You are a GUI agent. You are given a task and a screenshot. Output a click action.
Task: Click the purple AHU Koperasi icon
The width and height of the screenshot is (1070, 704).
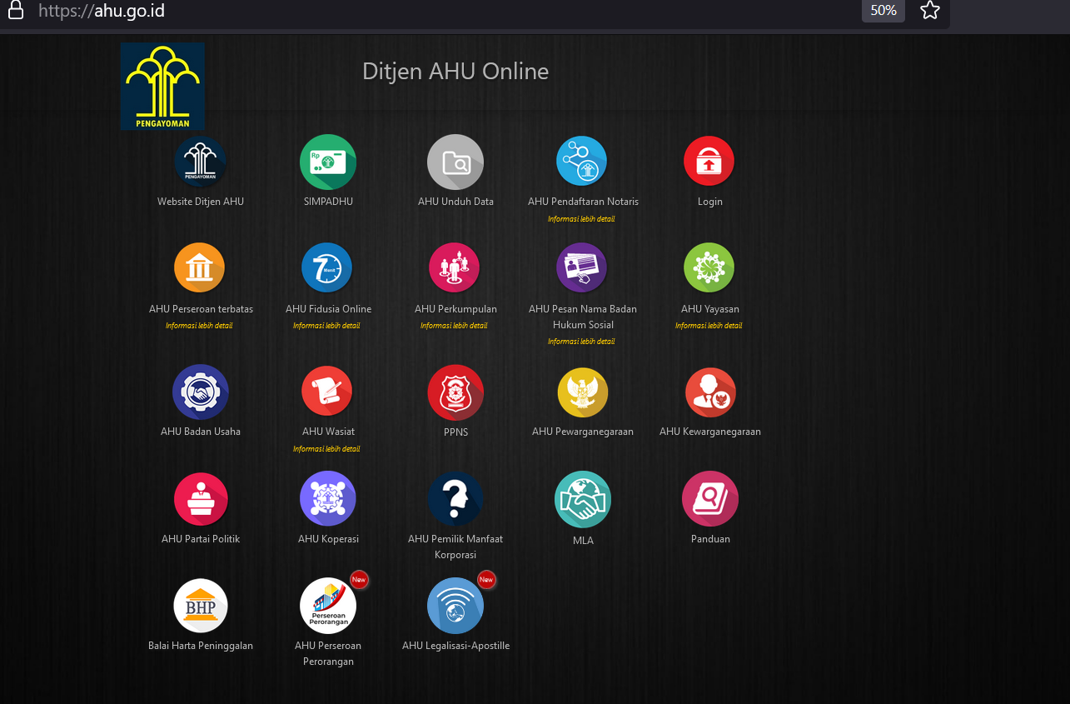(x=328, y=499)
